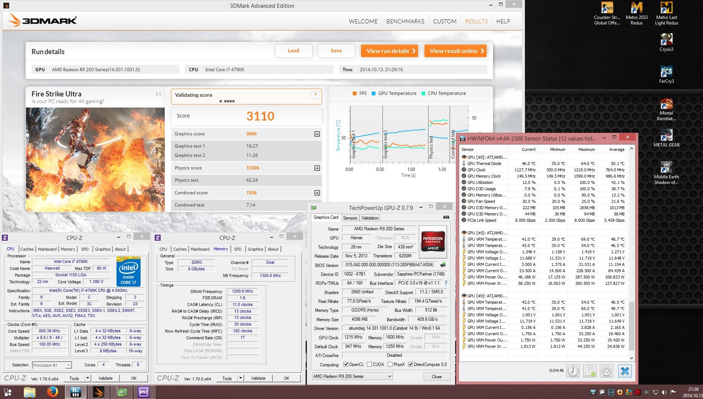Click the Load button in Run details
The image size is (703, 399).
point(293,51)
